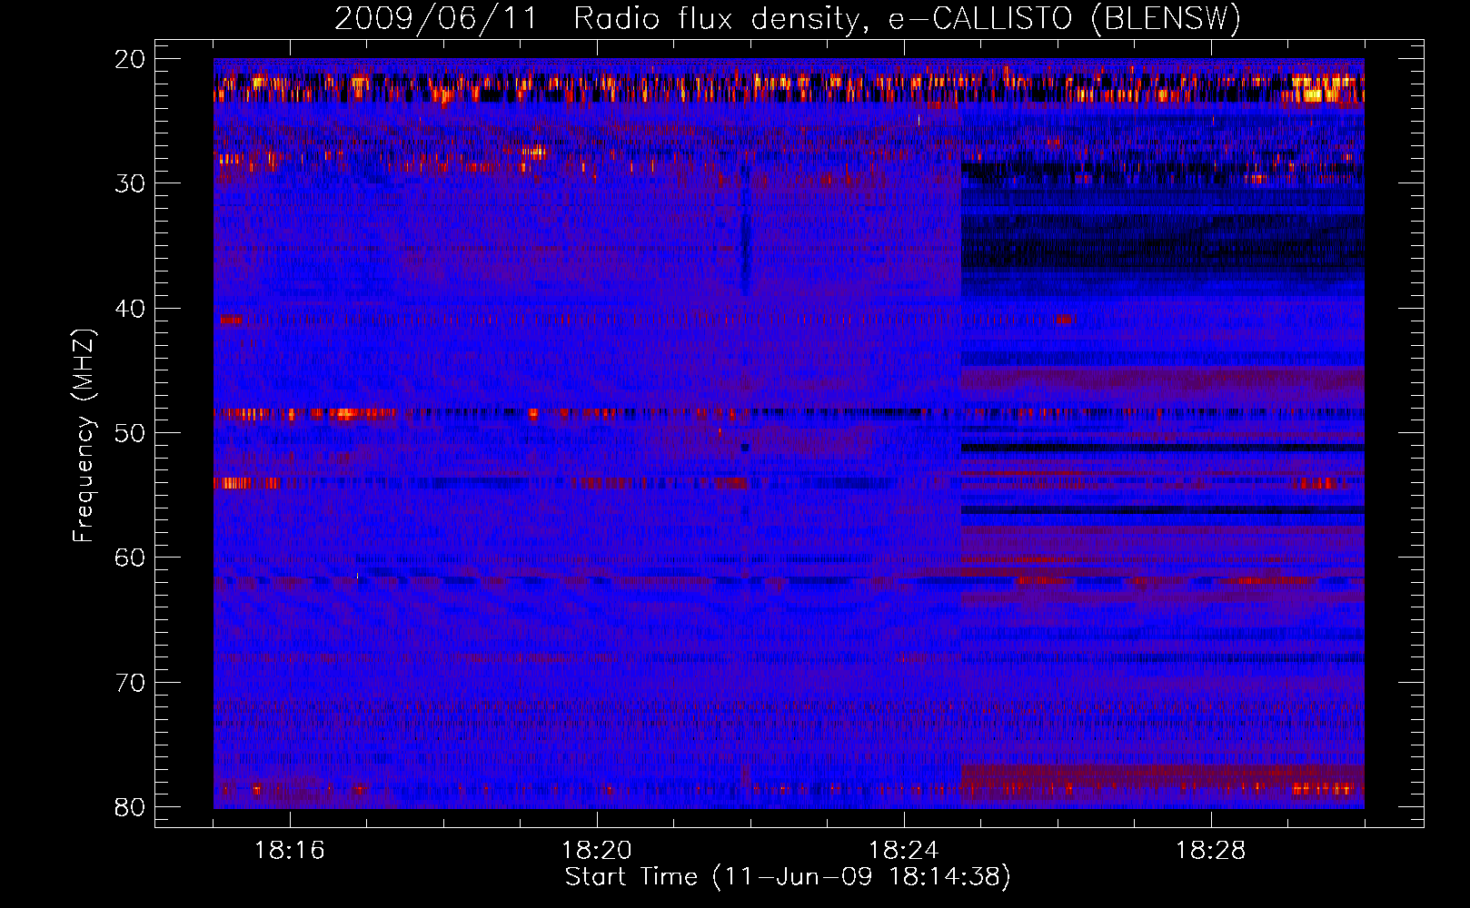1470x908 pixels.
Task: Click the 18:20 time tick label
Action: 597,851
